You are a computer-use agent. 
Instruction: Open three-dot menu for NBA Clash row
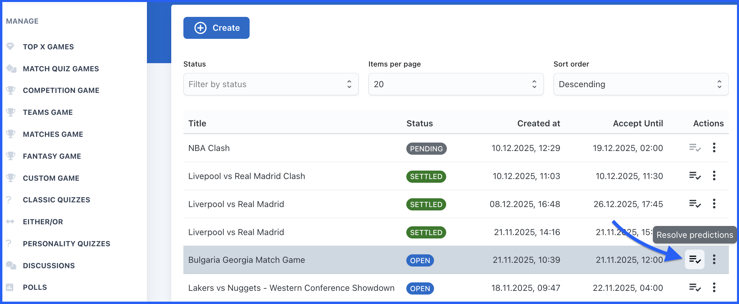714,148
